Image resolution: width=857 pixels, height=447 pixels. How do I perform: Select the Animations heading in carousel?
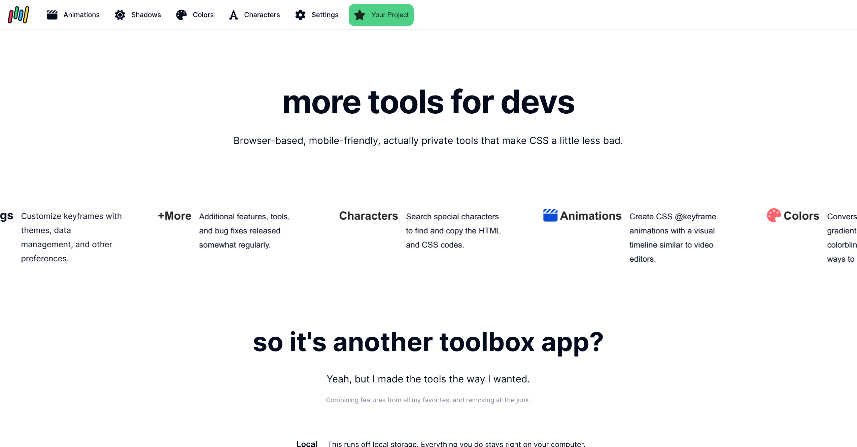coord(590,216)
